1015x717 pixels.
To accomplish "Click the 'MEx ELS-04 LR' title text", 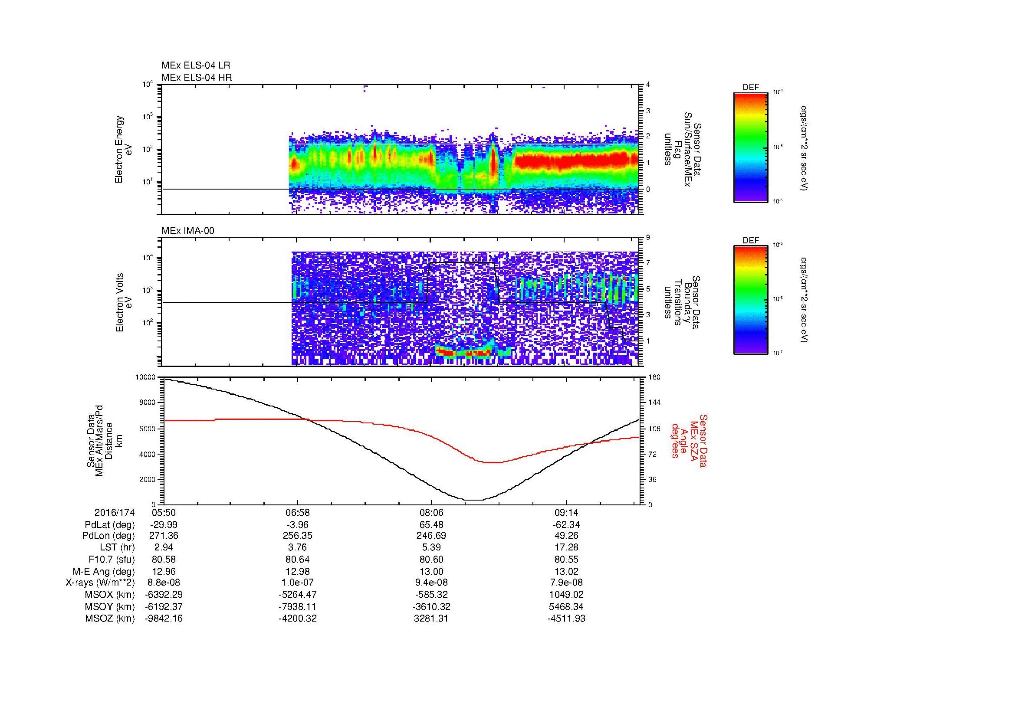I will coord(196,65).
